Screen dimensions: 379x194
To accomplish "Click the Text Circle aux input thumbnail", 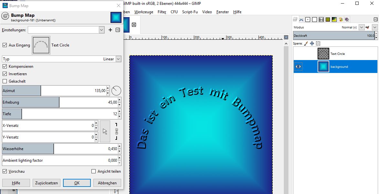I will click(x=41, y=45).
